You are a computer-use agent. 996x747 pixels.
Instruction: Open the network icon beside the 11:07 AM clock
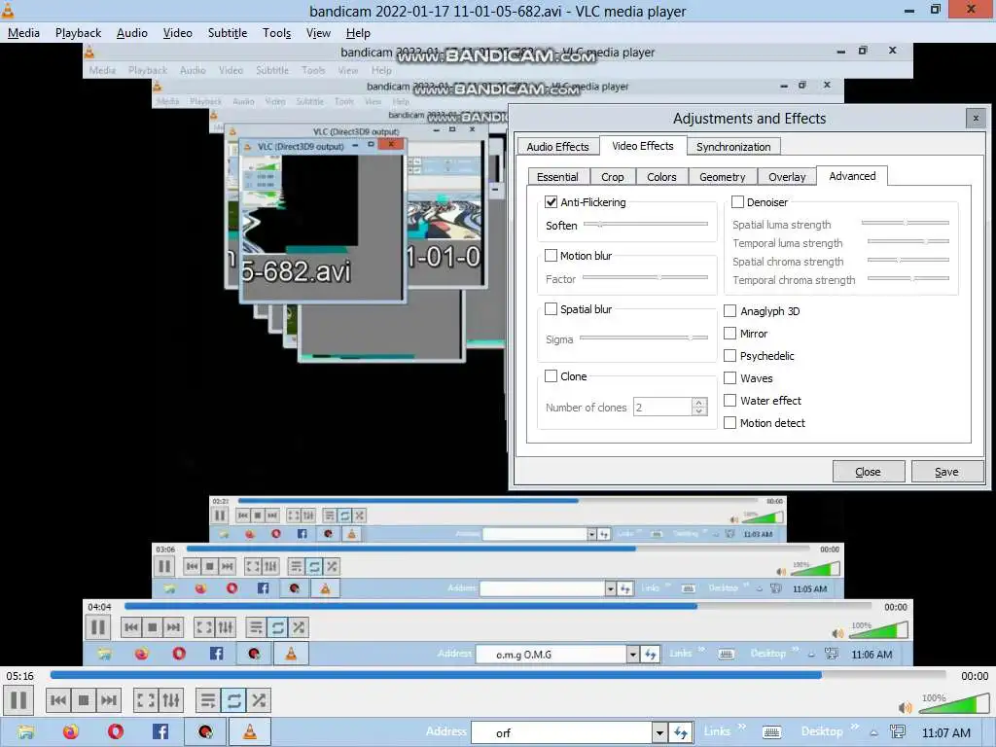click(898, 733)
